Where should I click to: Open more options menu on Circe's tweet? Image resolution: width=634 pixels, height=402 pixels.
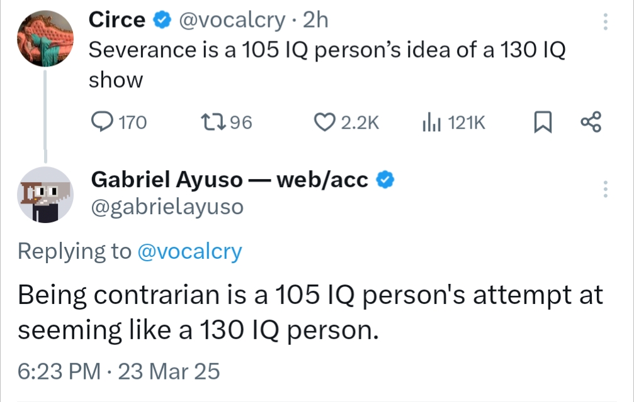[606, 22]
